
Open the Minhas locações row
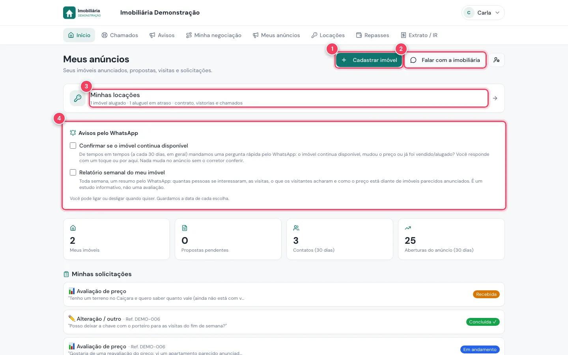coord(284,98)
